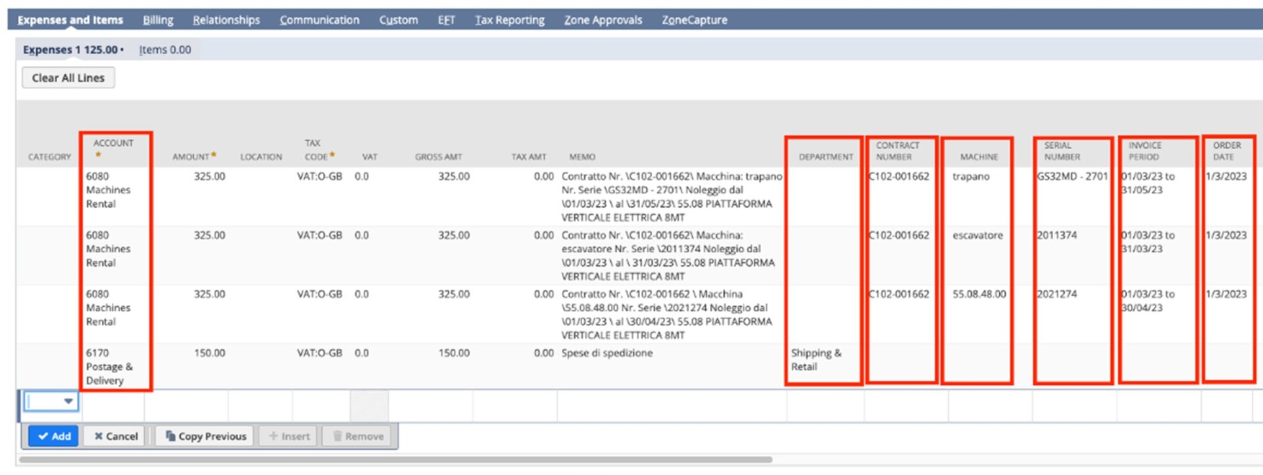This screenshot has width=1263, height=475.
Task: Select the 6170 Postage & Delivery account cell
Action: click(109, 367)
